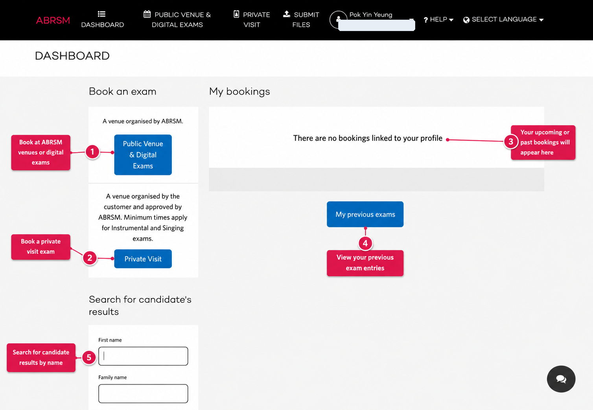Click the DASHBOARD page title
Image resolution: width=593 pixels, height=410 pixels.
tap(72, 56)
